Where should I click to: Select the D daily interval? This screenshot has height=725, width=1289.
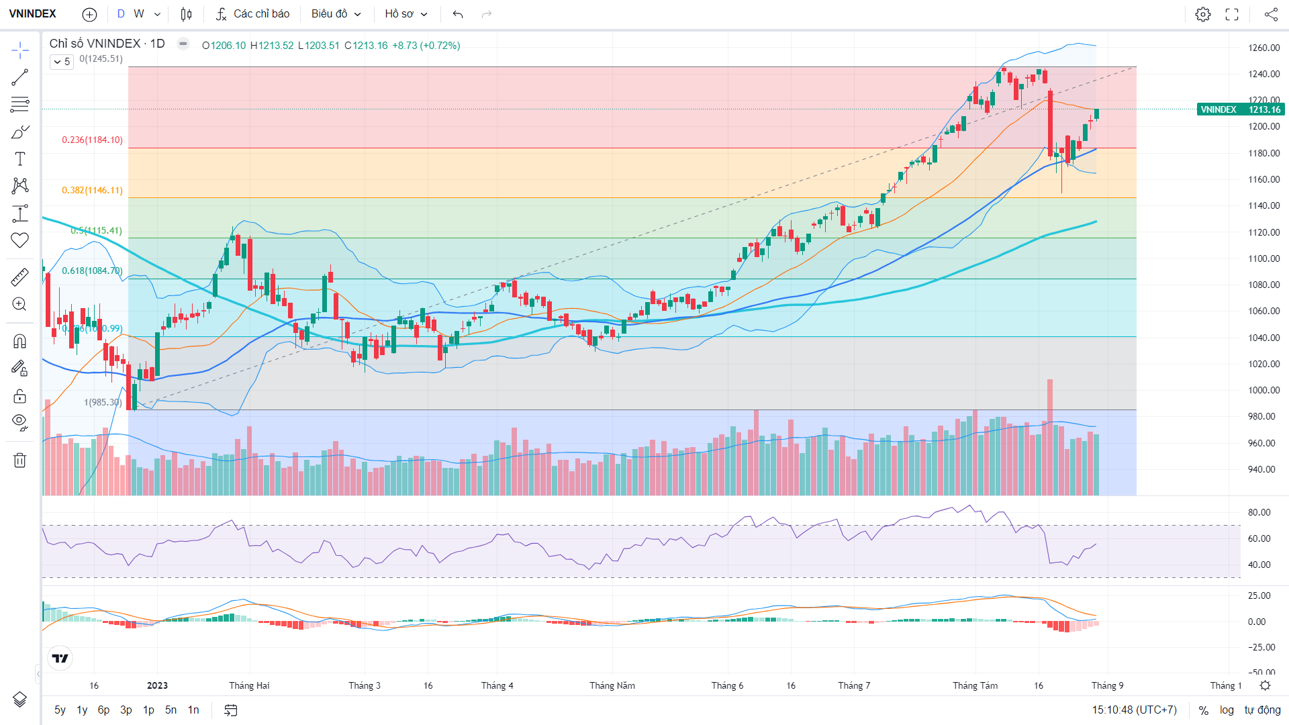(x=121, y=14)
